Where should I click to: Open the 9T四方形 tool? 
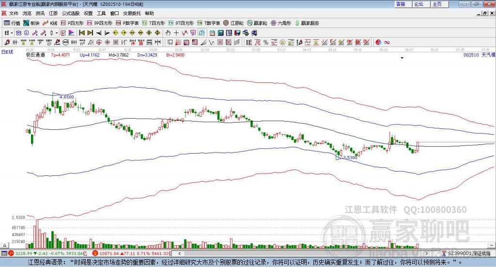coord(181,23)
